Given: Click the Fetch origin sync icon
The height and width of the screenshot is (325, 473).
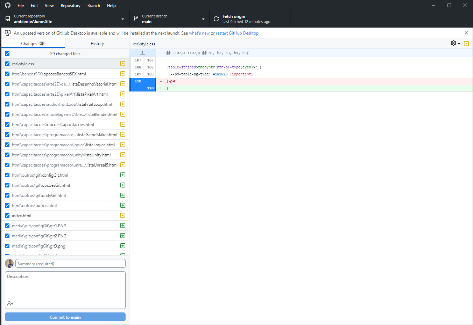Looking at the screenshot, I should pos(216,19).
